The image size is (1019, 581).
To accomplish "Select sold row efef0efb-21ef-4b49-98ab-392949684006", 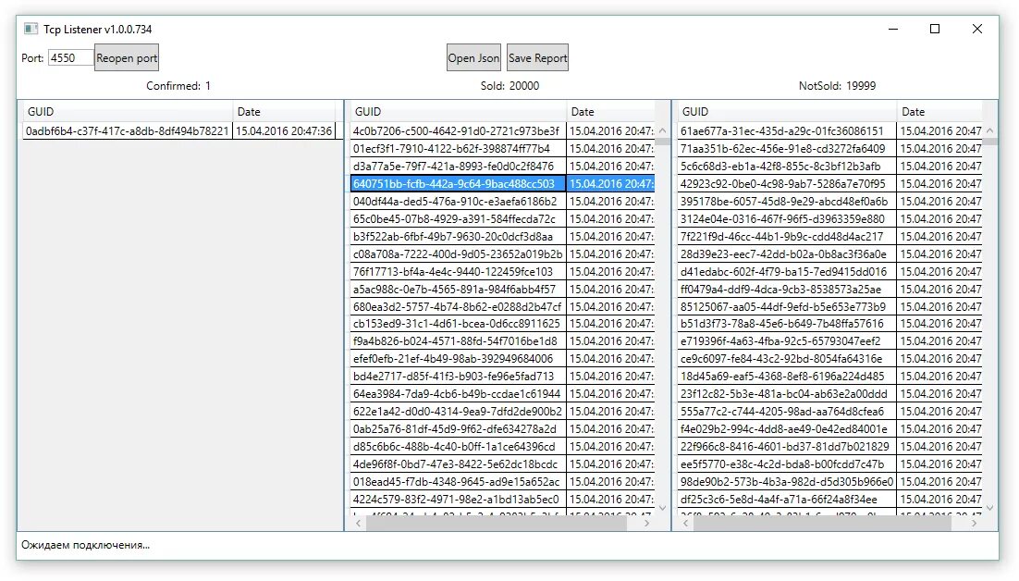I will [x=502, y=358].
